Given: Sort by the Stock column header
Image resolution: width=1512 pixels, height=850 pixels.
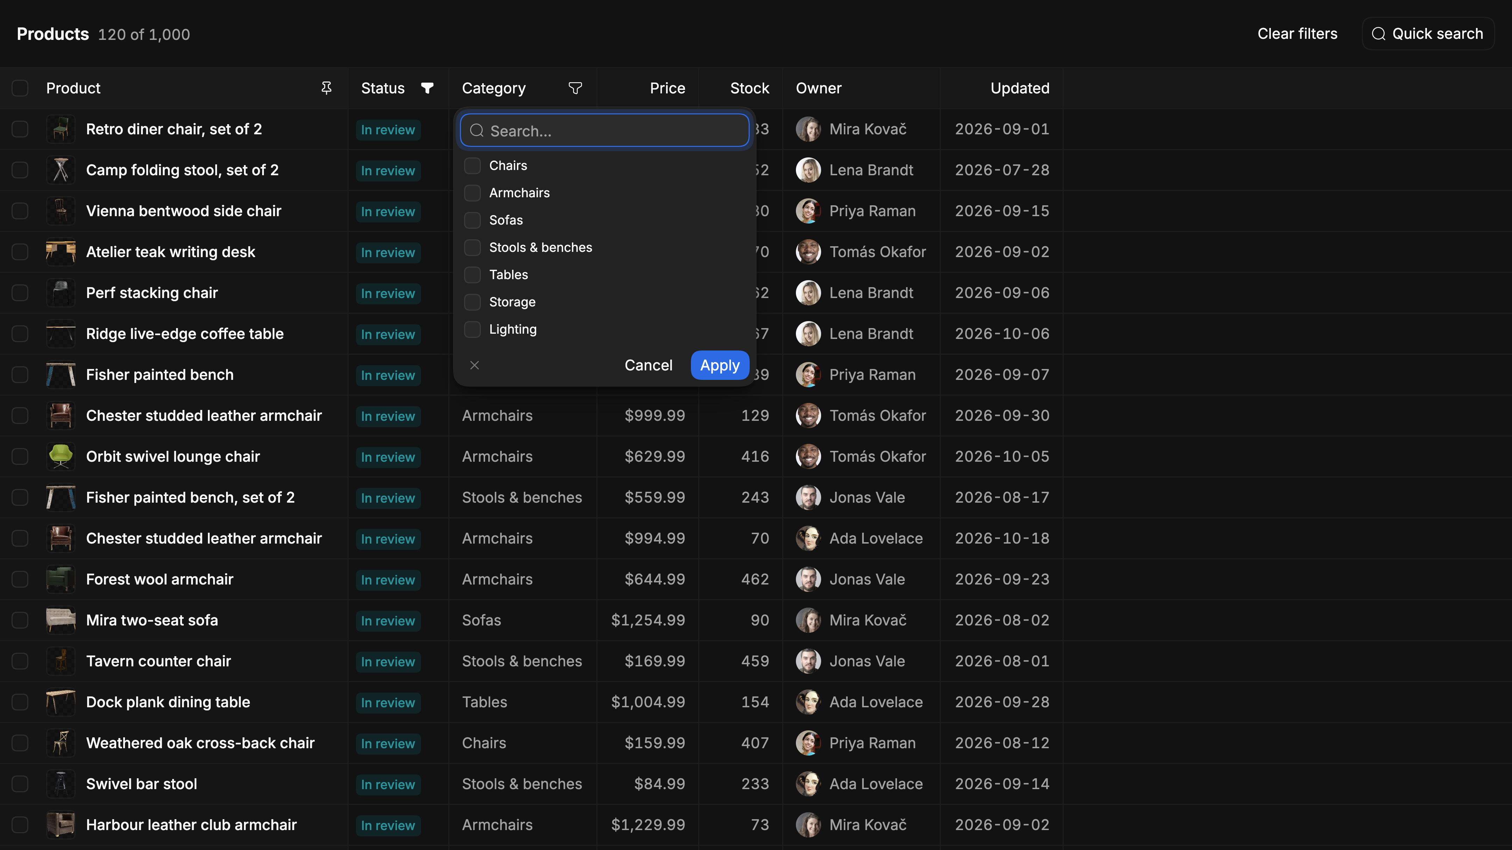Looking at the screenshot, I should (x=750, y=88).
